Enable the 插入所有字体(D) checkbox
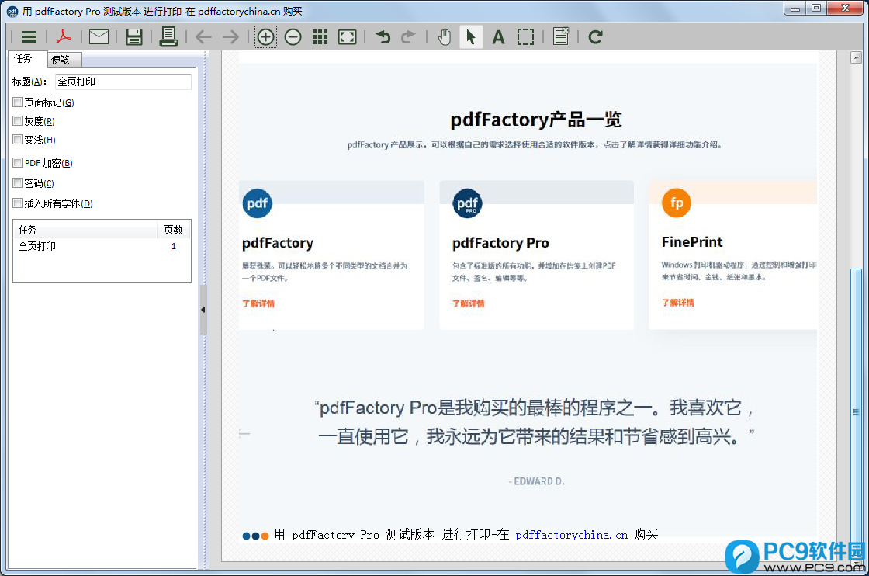The width and height of the screenshot is (869, 576). click(x=18, y=203)
